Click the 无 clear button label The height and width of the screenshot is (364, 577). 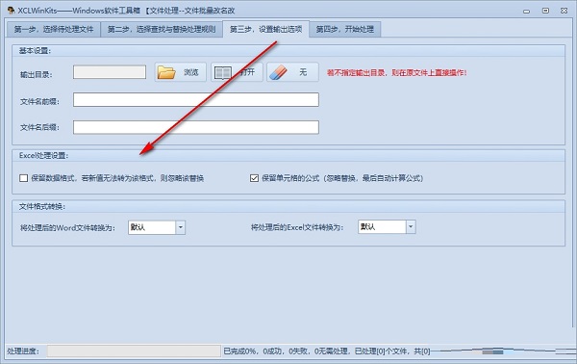[x=303, y=72]
